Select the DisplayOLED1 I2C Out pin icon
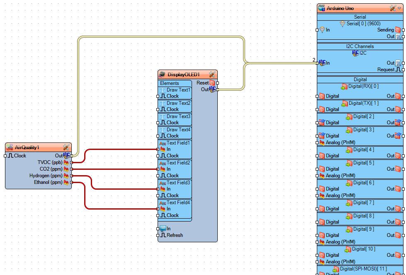The width and height of the screenshot is (406, 275). coord(212,89)
